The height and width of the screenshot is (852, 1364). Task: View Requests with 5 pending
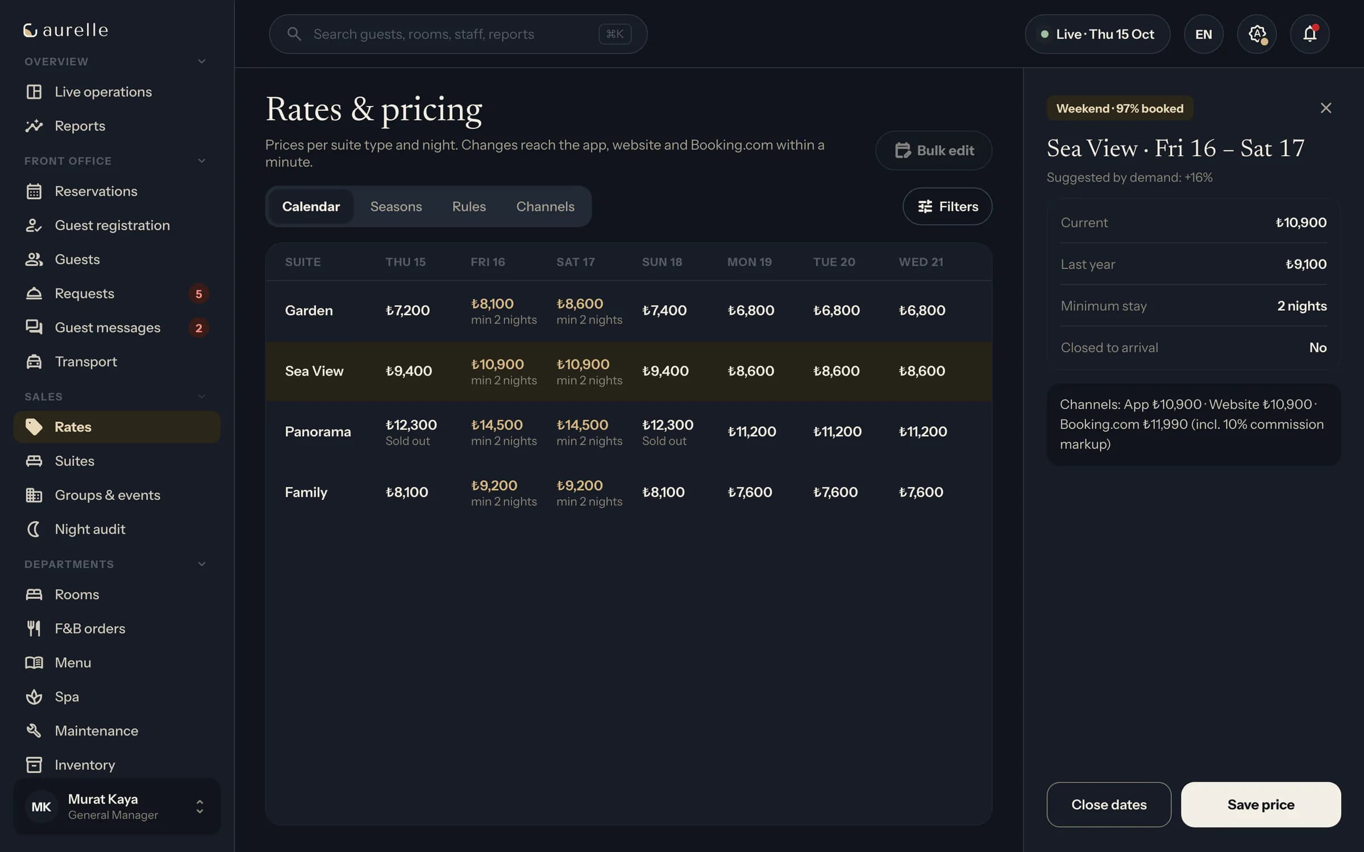(x=117, y=293)
